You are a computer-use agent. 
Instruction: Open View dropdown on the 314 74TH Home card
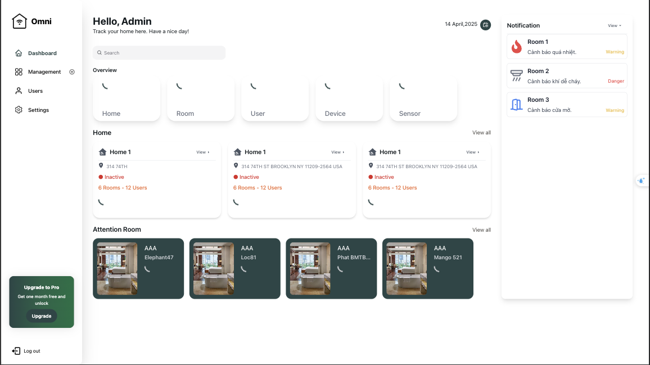point(203,152)
